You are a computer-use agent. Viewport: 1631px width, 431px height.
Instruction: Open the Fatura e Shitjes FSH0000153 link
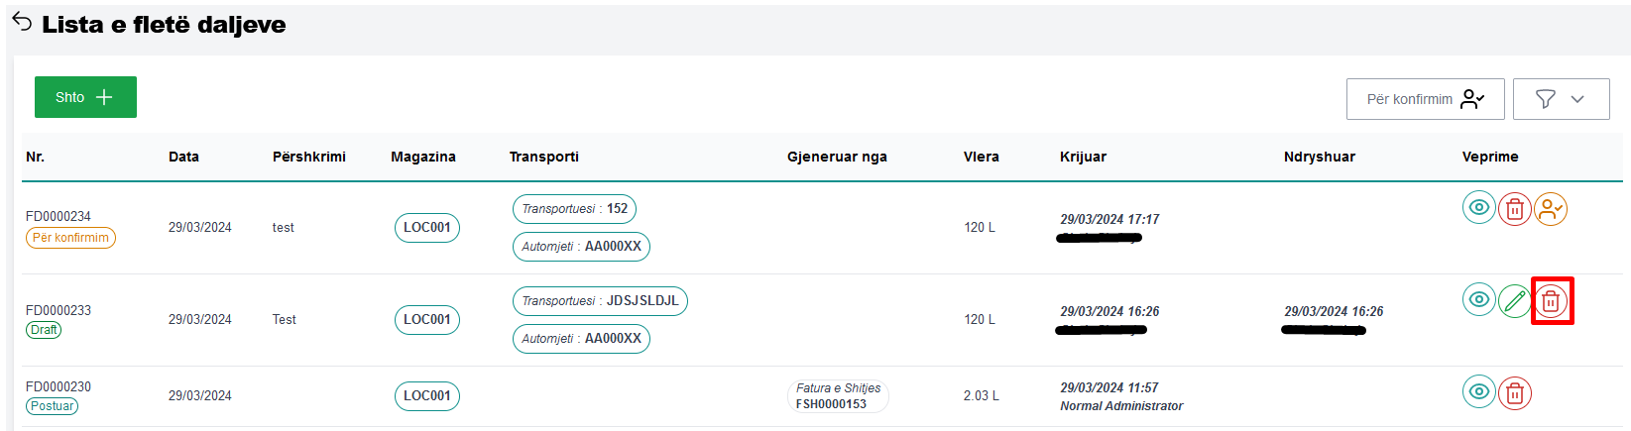[837, 396]
